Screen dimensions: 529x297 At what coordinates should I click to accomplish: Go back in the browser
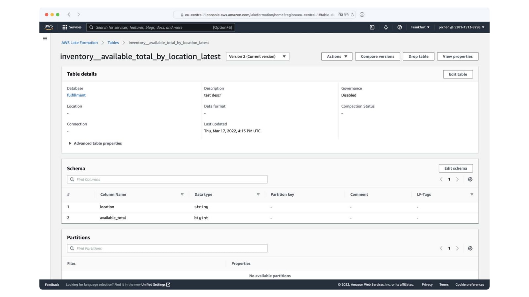point(69,15)
